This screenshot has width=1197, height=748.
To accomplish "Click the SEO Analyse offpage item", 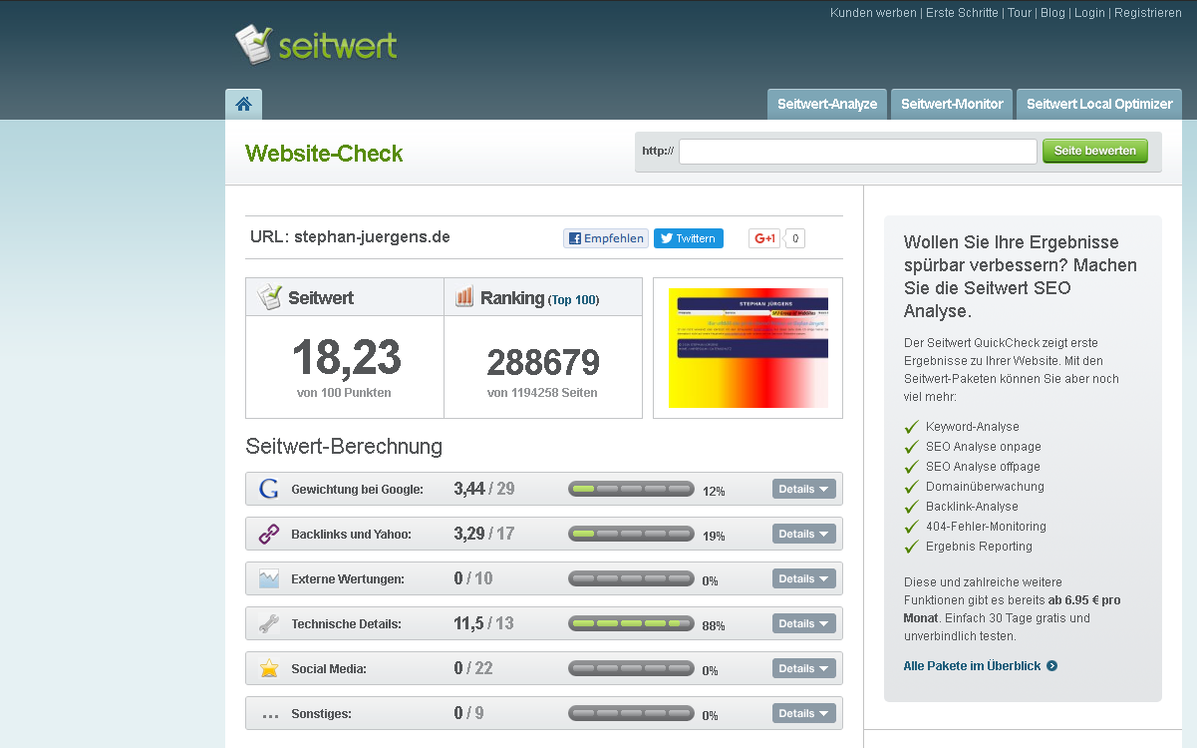I will tap(983, 467).
